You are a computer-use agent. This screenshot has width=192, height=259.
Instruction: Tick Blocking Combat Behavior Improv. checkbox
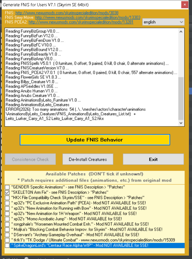point(7,229)
